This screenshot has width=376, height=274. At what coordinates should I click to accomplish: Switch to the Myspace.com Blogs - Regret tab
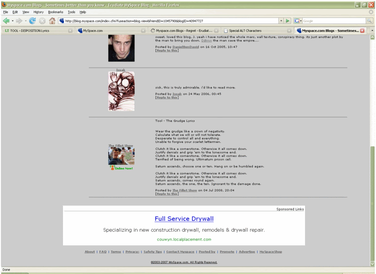coord(184,31)
